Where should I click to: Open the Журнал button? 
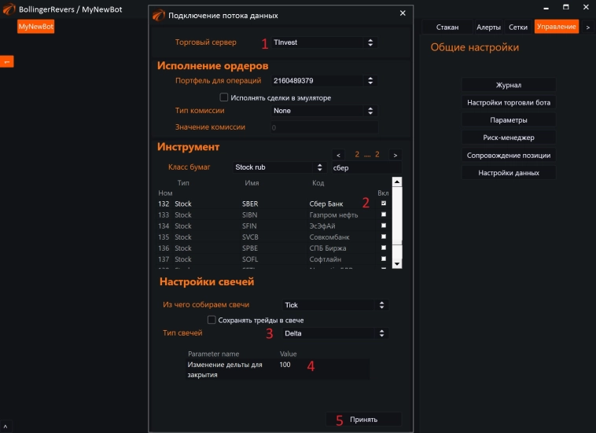(508, 85)
